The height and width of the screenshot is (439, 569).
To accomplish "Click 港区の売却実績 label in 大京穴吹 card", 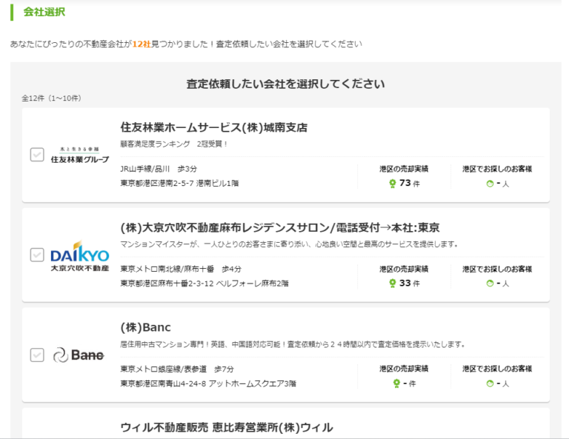I will click(404, 269).
